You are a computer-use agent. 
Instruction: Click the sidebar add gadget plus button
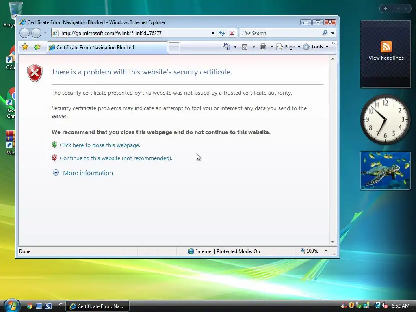click(x=386, y=9)
